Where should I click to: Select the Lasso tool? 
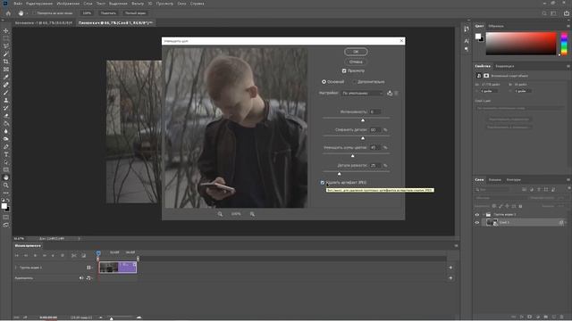pos(6,45)
